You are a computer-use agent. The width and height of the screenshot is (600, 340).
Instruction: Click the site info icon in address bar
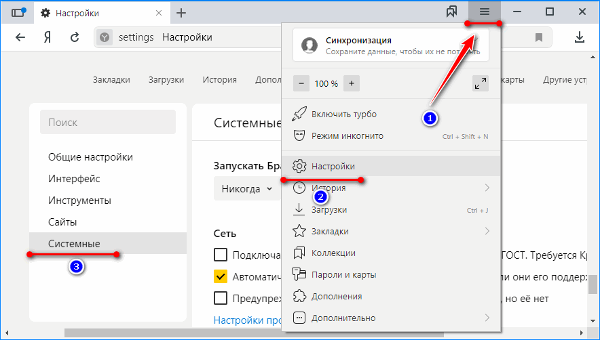point(105,37)
